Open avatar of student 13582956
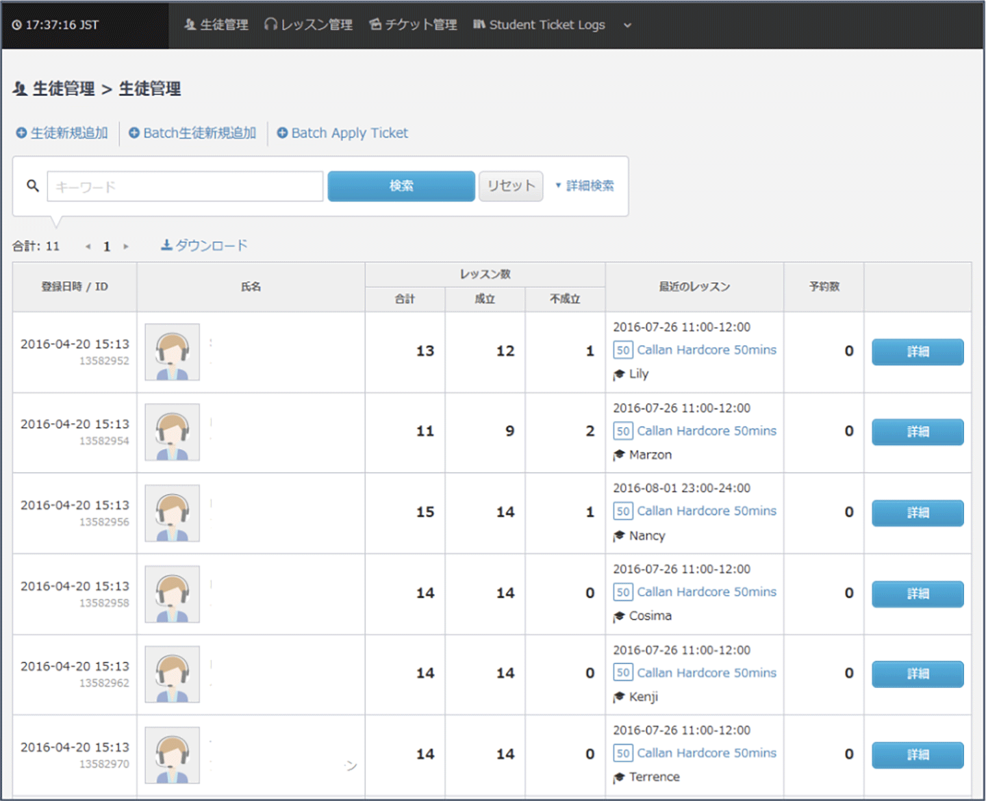Screen dimensions: 986x801 (x=173, y=513)
